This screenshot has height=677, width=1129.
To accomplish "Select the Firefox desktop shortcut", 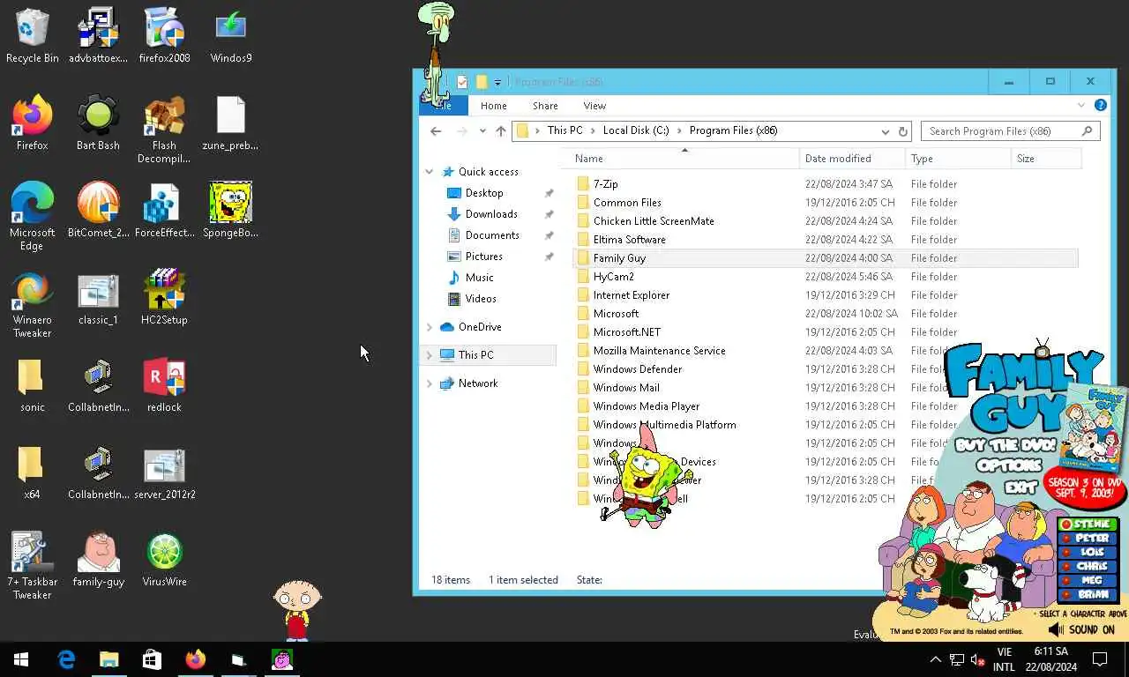I will tap(33, 123).
